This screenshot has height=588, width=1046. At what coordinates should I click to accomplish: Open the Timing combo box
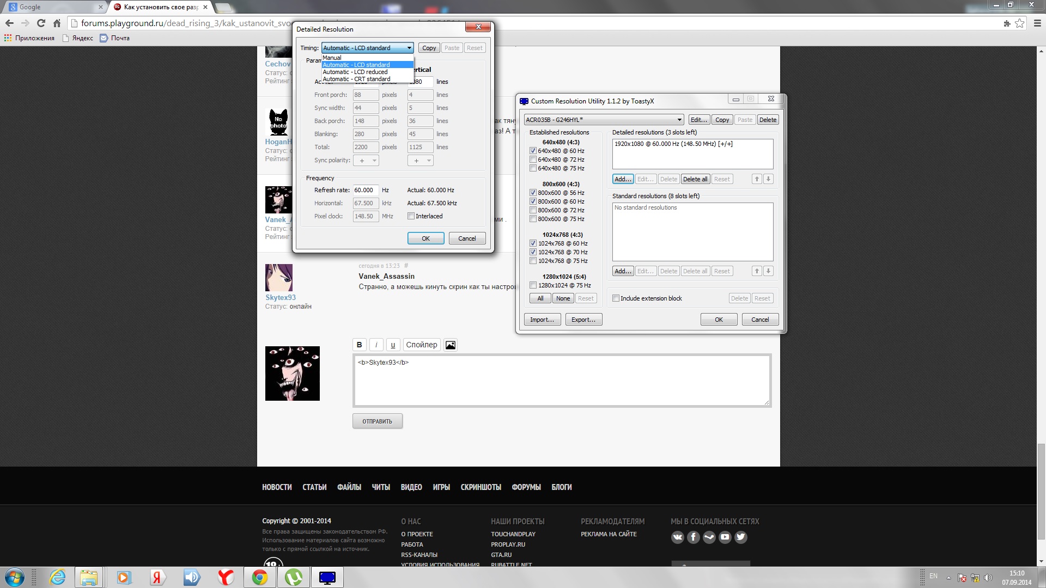tap(367, 48)
